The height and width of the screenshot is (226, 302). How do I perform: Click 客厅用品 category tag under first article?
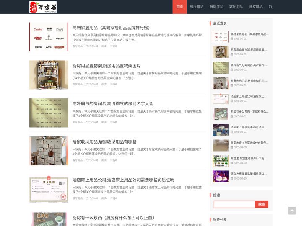tap(78, 46)
